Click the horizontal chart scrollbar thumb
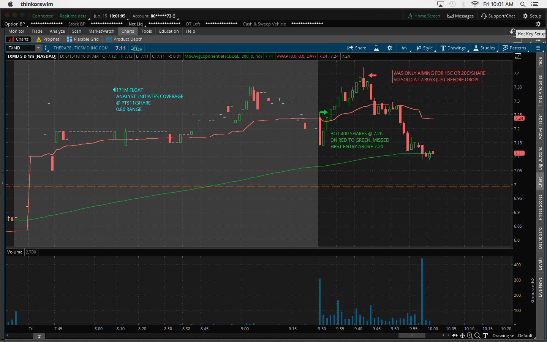This screenshot has width=547, height=342. pos(412,336)
